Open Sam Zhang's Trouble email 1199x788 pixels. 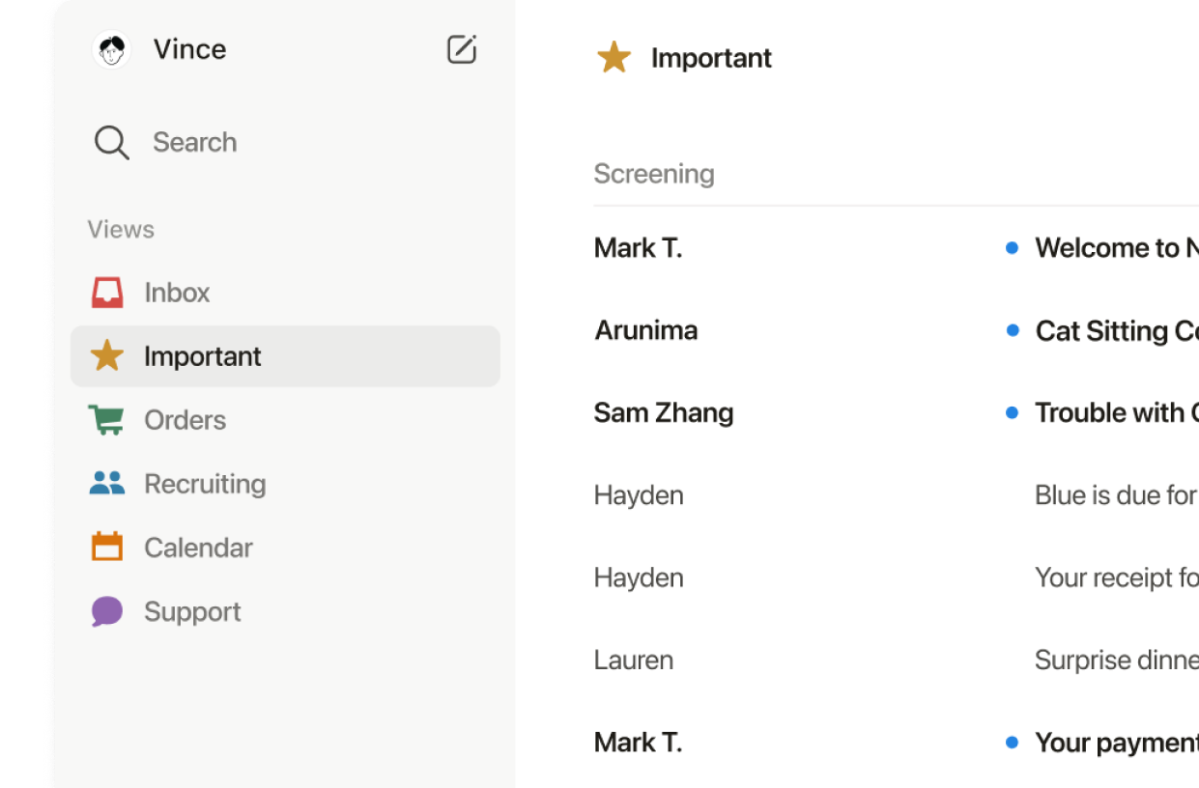point(1111,413)
